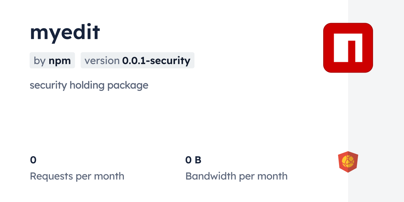Click the red npm logo icon
The width and height of the screenshot is (404, 202).
tap(348, 48)
